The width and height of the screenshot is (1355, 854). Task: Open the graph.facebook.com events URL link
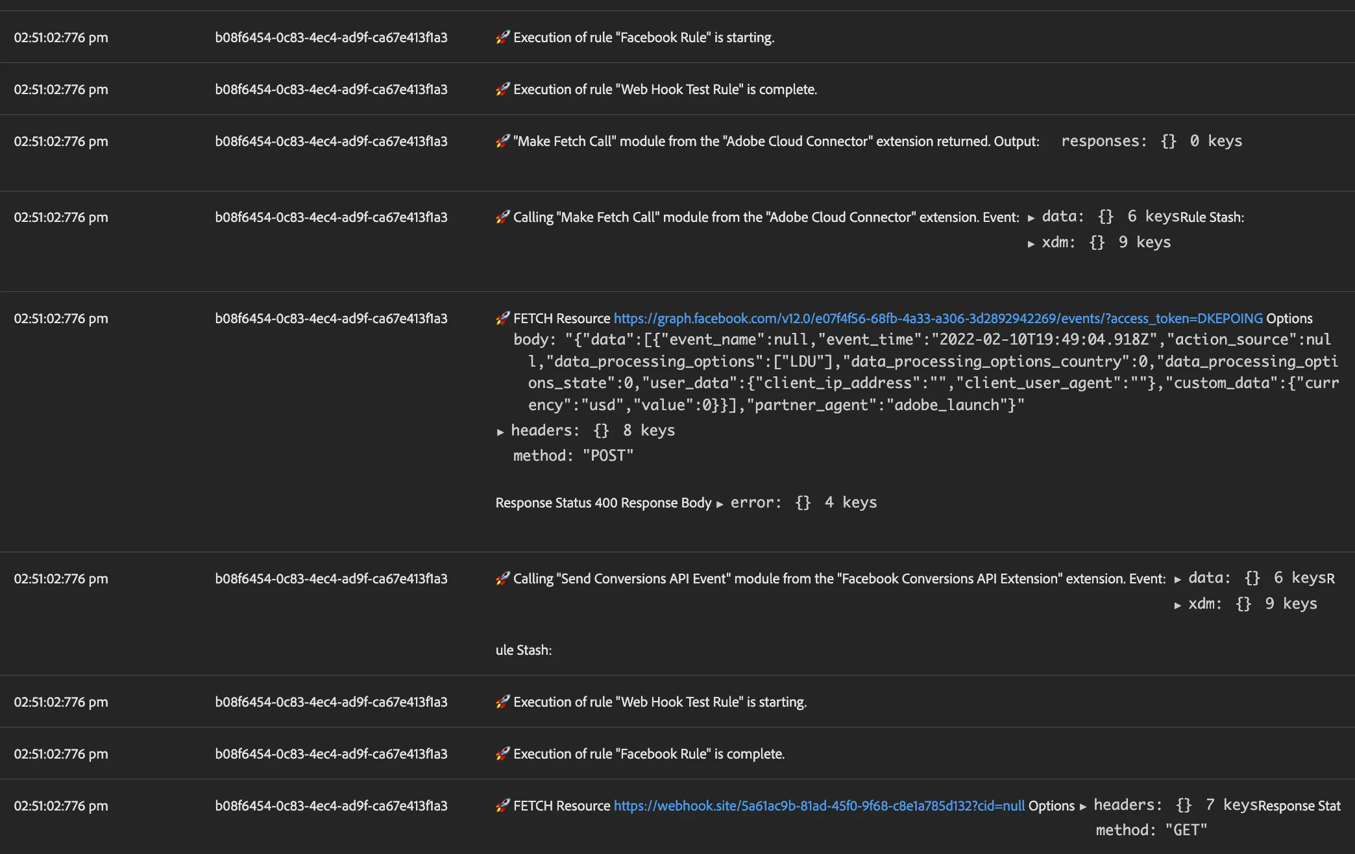tap(938, 319)
